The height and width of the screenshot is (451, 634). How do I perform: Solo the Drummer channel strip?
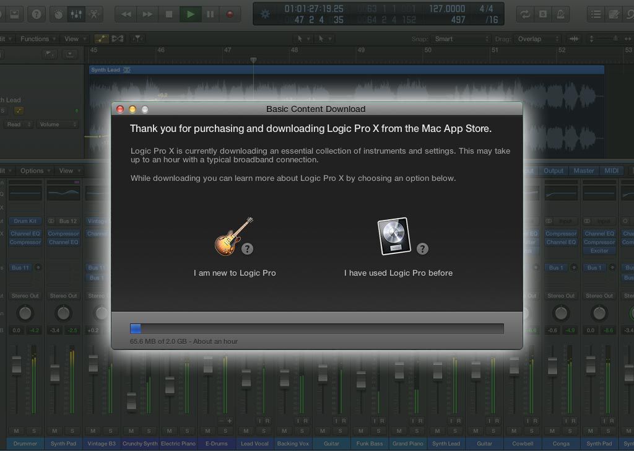[34, 431]
